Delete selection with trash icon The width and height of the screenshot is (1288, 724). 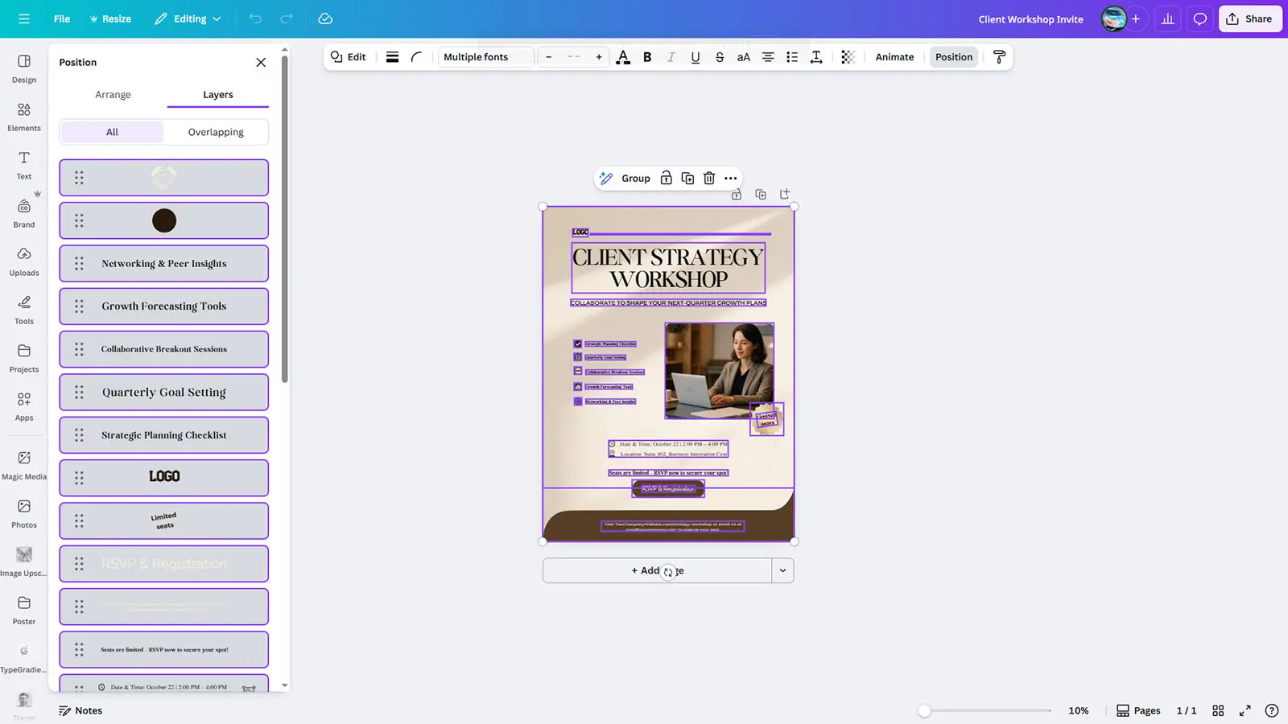709,179
